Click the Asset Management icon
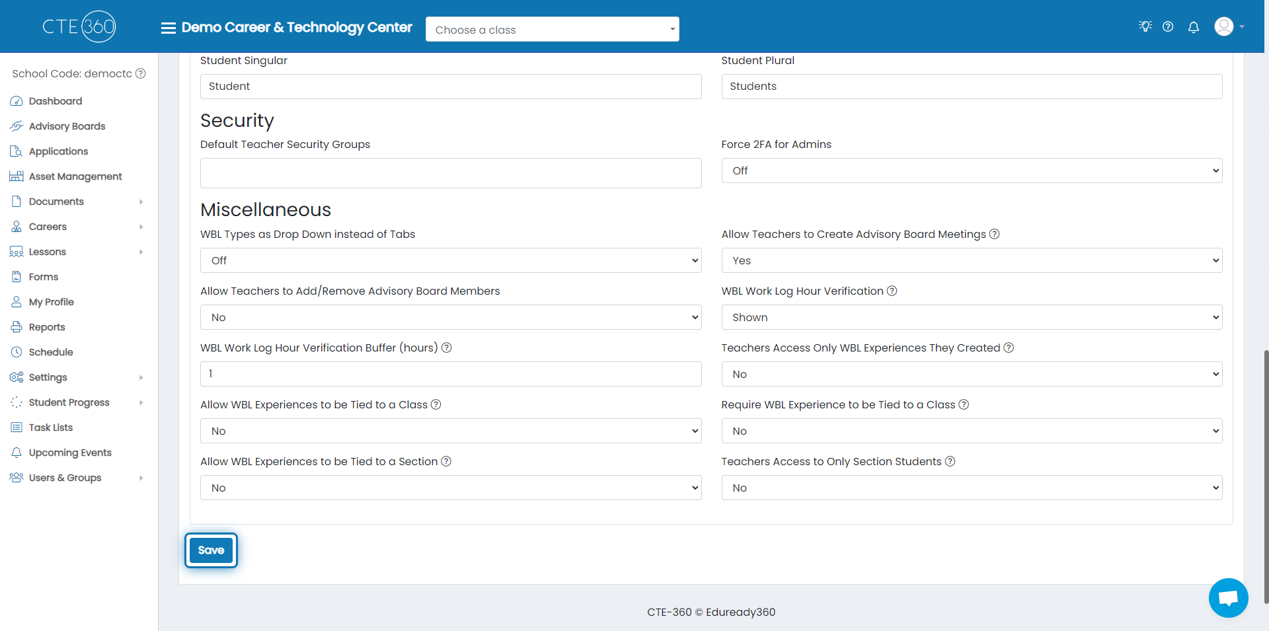Screen dimensions: 1269x631 (x=17, y=176)
